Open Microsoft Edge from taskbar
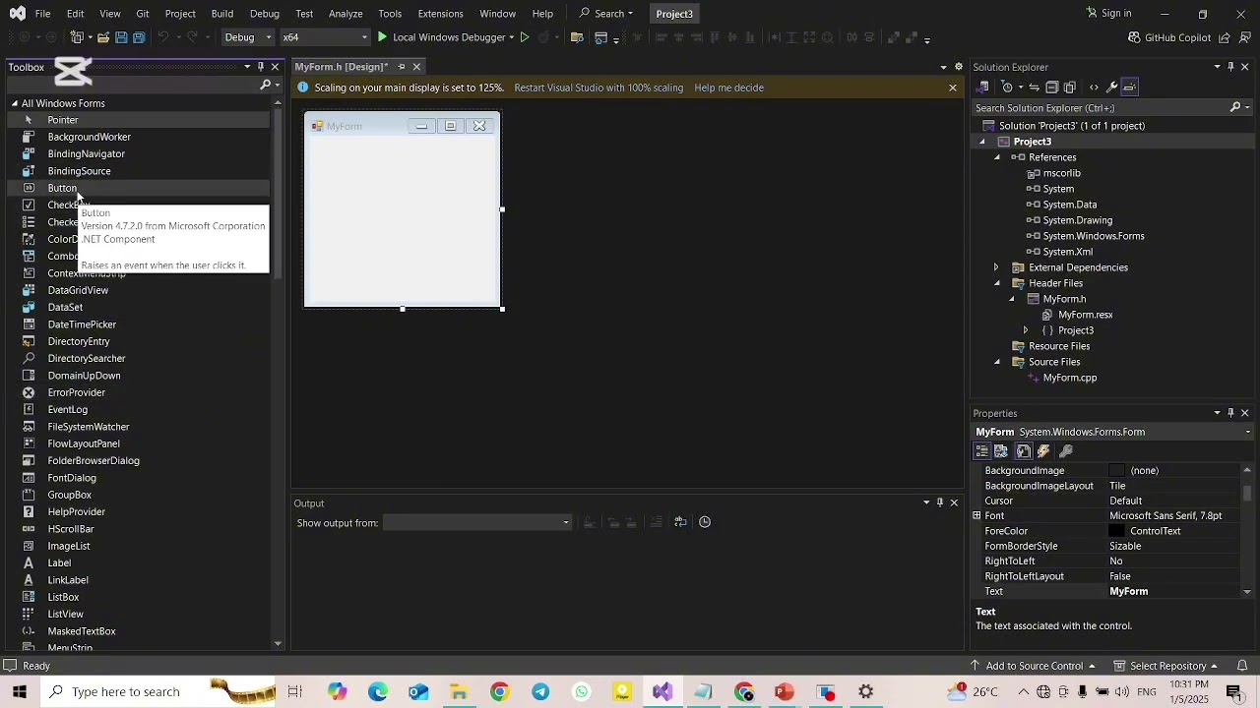The height and width of the screenshot is (708, 1260). [378, 692]
